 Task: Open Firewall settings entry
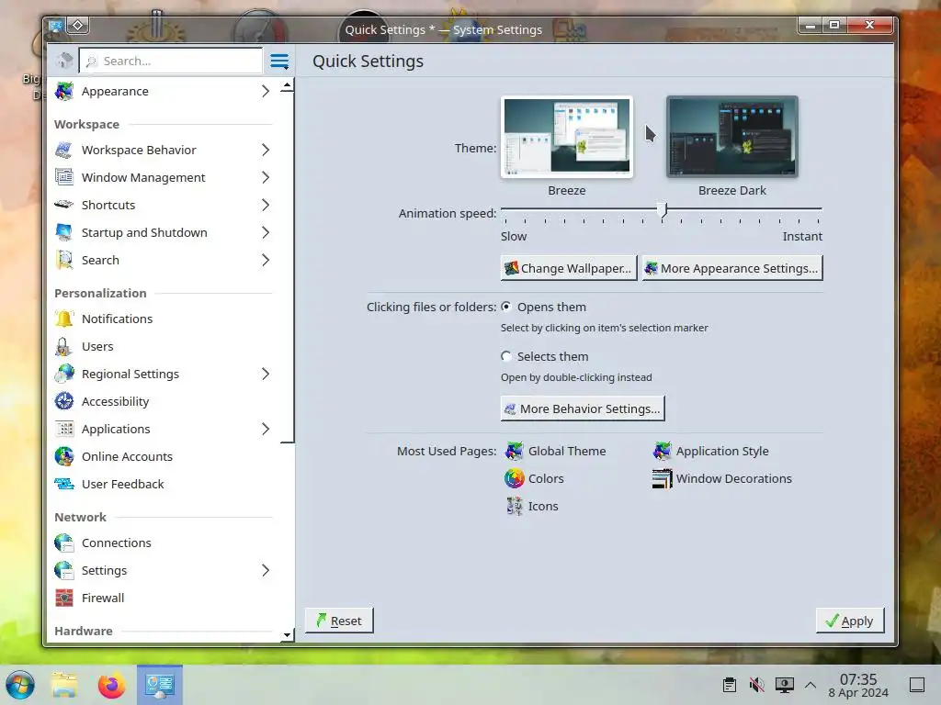(163, 599)
